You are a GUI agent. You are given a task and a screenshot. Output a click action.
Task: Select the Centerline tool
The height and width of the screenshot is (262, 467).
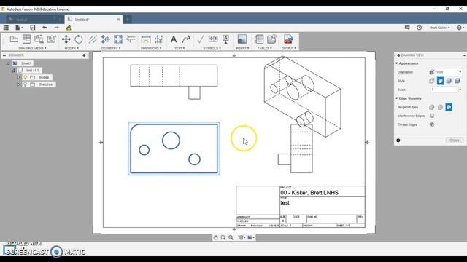pos(93,39)
